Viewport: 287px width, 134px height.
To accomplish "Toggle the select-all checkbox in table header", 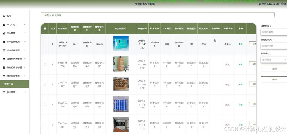I will pos(45,29).
